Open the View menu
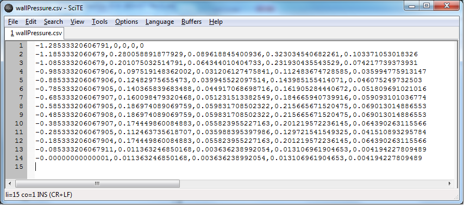This screenshot has height=205, width=464. [x=77, y=22]
